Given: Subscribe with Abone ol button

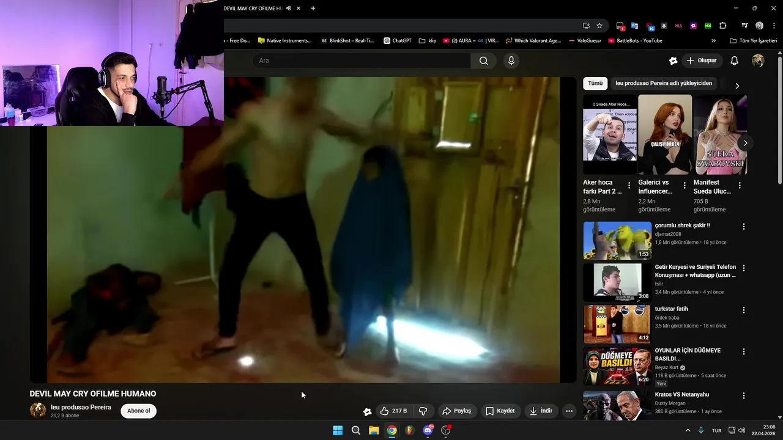Looking at the screenshot, I should click(138, 411).
